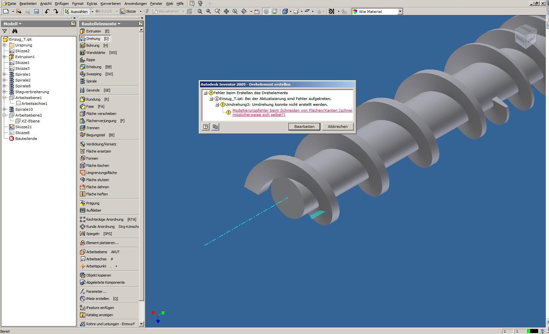Image resolution: width=549 pixels, height=334 pixels.
Task: Copy error details with dialog copy icon
Action: [x=215, y=127]
